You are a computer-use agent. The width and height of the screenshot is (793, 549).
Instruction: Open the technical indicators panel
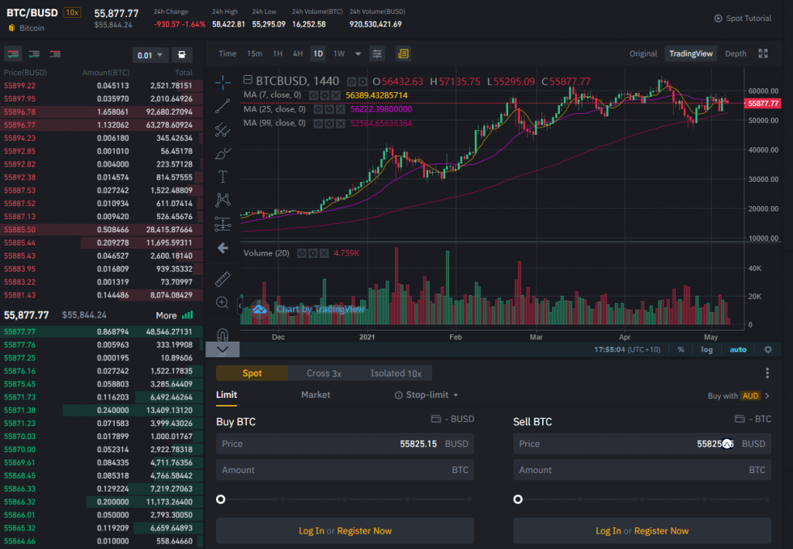coord(377,53)
